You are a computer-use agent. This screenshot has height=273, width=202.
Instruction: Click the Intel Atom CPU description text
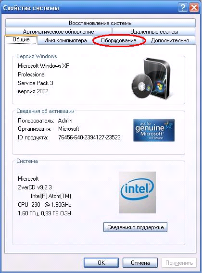(x=45, y=200)
